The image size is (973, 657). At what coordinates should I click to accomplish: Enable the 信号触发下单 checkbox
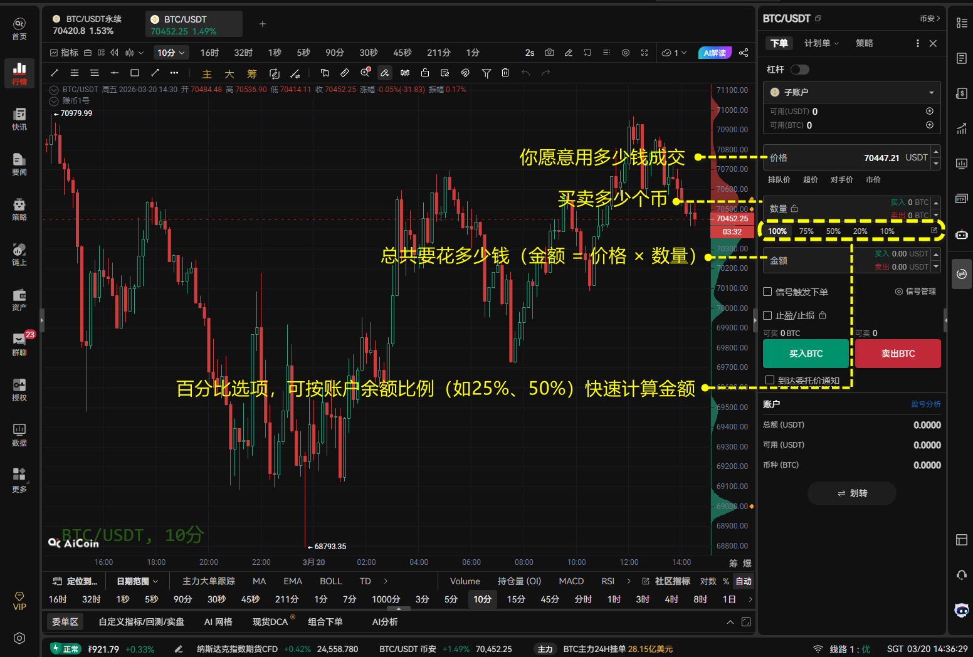[x=767, y=292]
